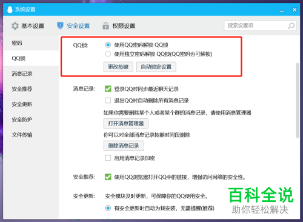Click the lock icon for 权限设置
Viewport: 303px width, 222px height.
tap(105, 25)
